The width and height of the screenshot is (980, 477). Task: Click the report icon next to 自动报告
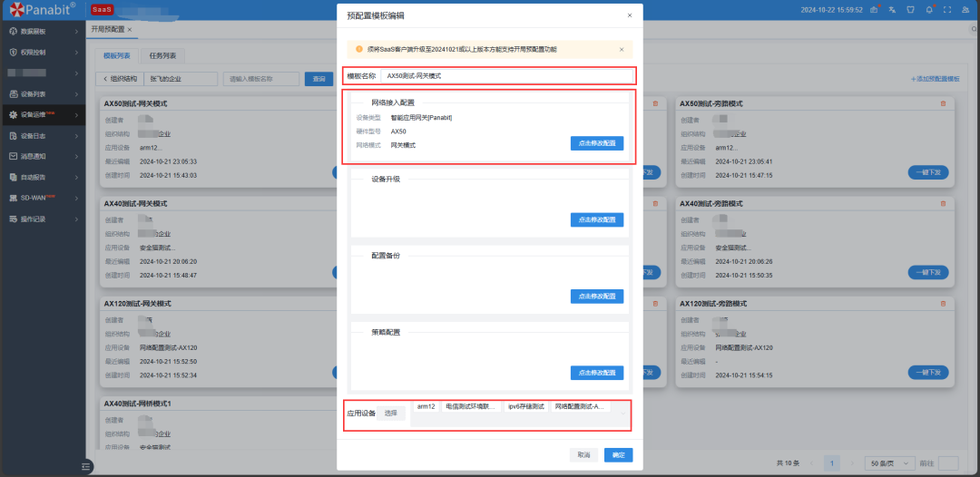tap(13, 178)
